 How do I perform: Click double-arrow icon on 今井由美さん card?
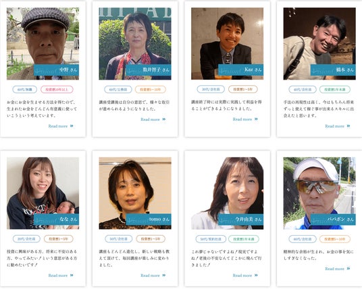click(256, 275)
